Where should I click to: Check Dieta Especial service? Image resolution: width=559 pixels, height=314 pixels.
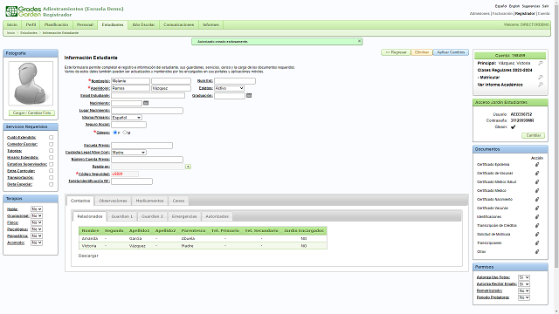click(x=51, y=184)
